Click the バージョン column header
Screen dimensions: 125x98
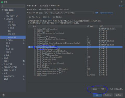coord(92,26)
